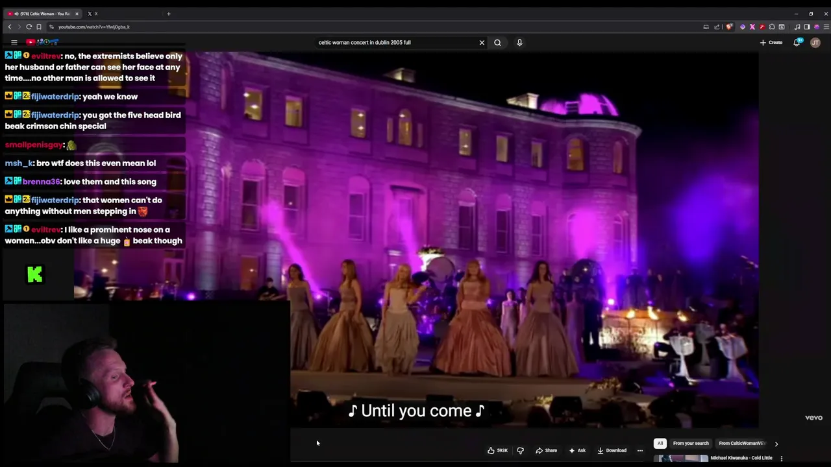The width and height of the screenshot is (831, 467).
Task: Open the screen cast icon in the address bar
Action: [x=706, y=27]
